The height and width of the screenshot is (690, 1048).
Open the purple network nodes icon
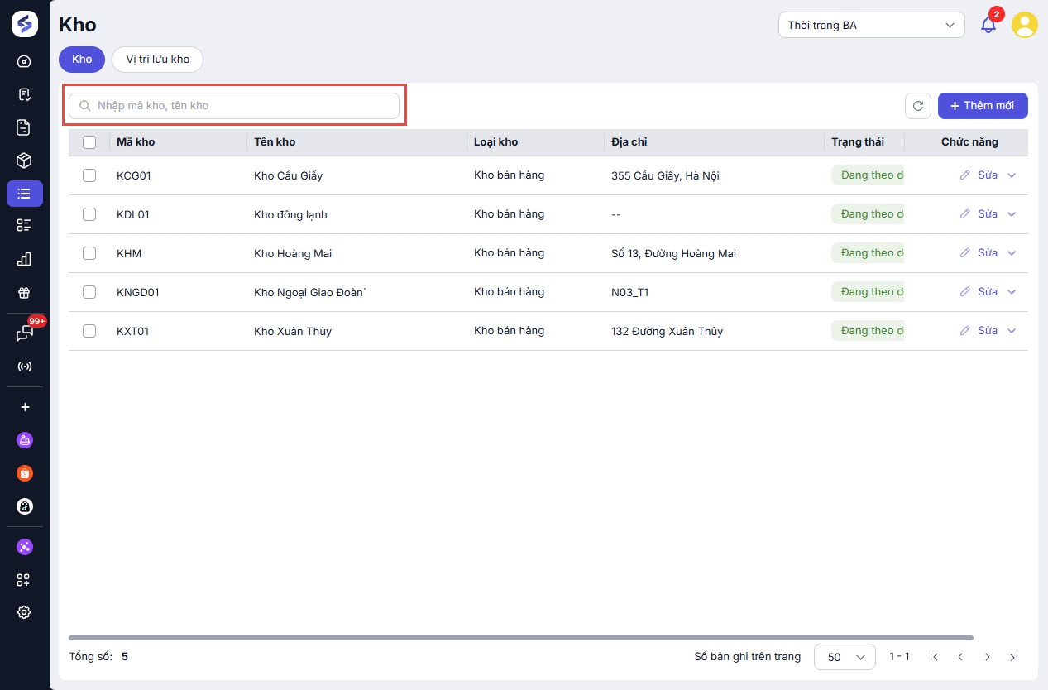(25, 547)
